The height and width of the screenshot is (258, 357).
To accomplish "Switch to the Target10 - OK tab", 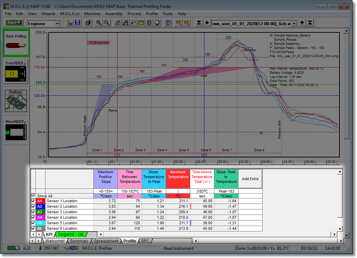I will coord(71,234).
